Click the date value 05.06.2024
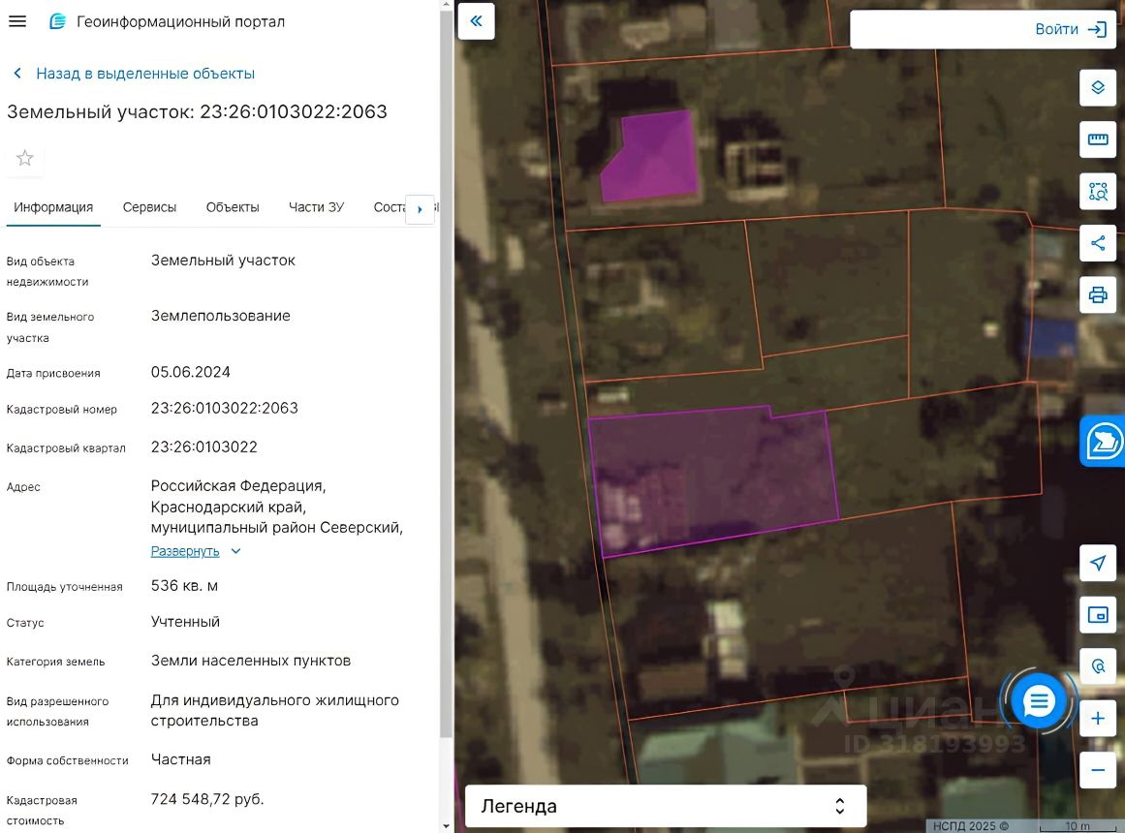The image size is (1125, 833). 190,372
